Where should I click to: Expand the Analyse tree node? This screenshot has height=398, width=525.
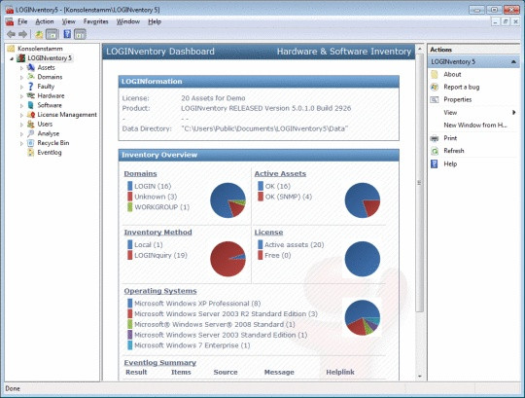[x=21, y=134]
